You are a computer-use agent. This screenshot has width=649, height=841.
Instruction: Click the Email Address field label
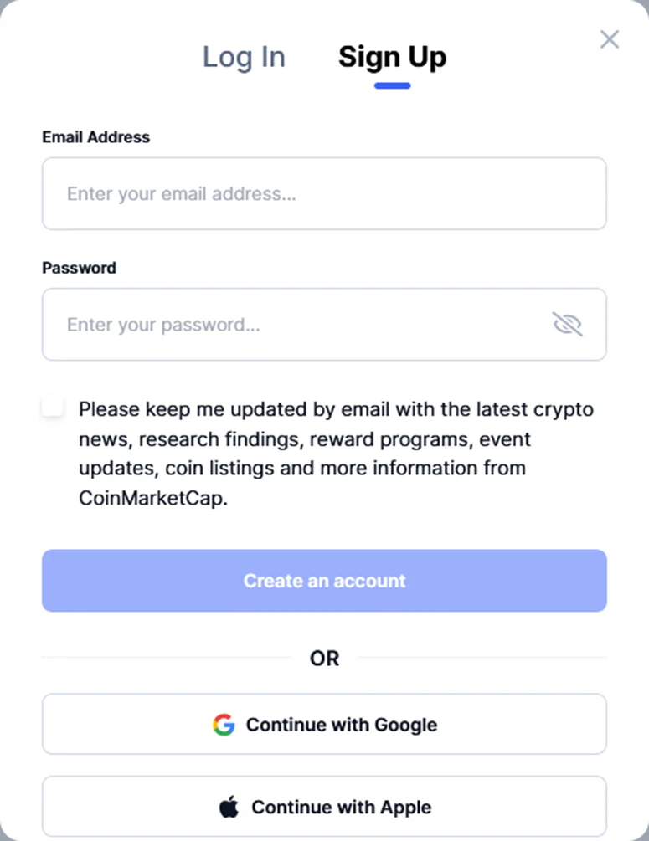tap(96, 137)
